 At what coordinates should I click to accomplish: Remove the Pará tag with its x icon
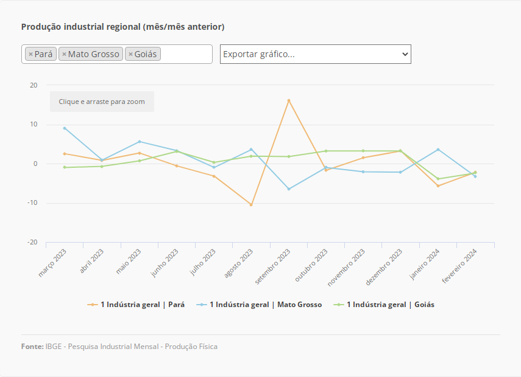tap(30, 54)
